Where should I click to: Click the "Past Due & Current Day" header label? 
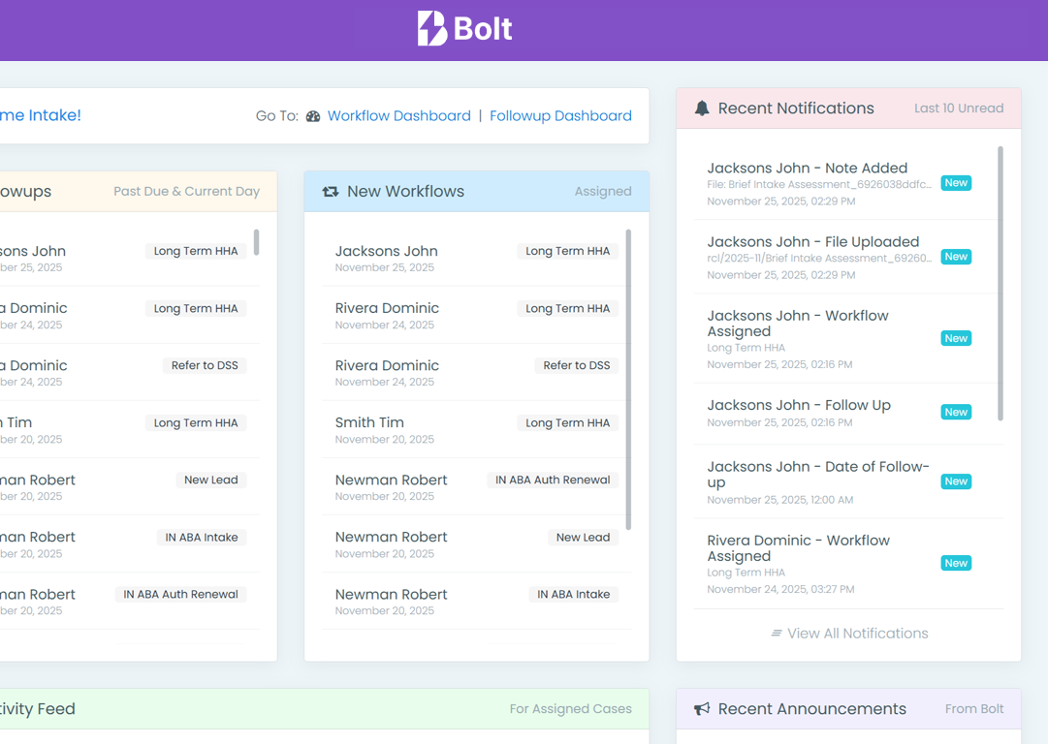[x=186, y=191]
